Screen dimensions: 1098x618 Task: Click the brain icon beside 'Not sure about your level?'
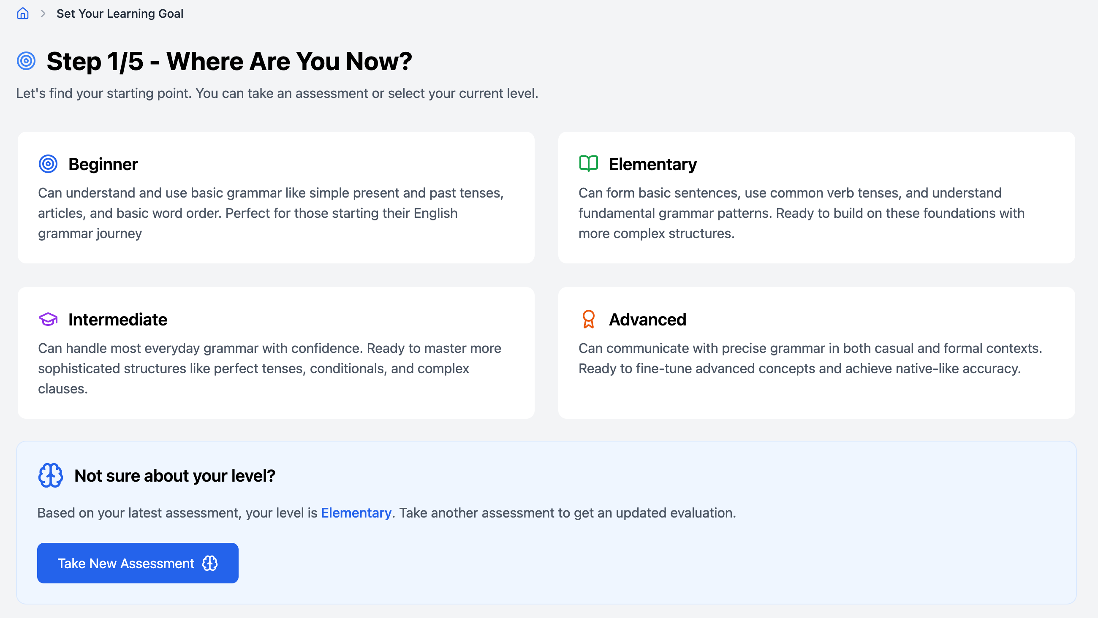(x=51, y=475)
